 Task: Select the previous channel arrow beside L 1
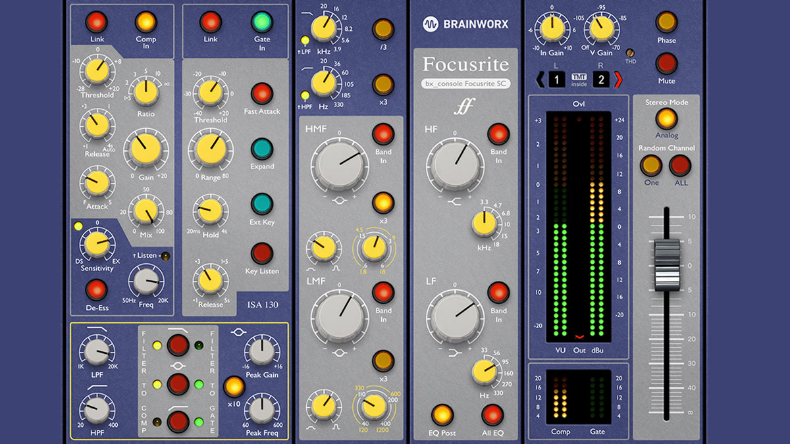point(540,80)
